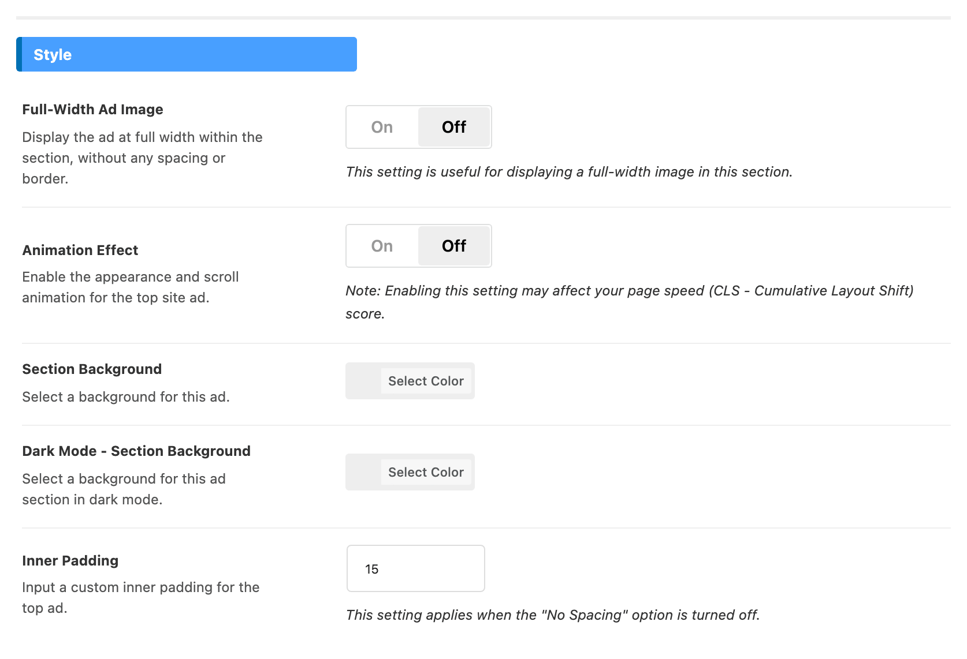This screenshot has width=967, height=659.
Task: Click the CLS page speed note text
Action: tap(630, 302)
